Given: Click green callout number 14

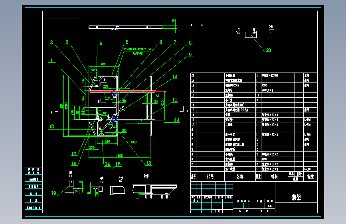Looking at the screenshot, I should pos(107,164).
